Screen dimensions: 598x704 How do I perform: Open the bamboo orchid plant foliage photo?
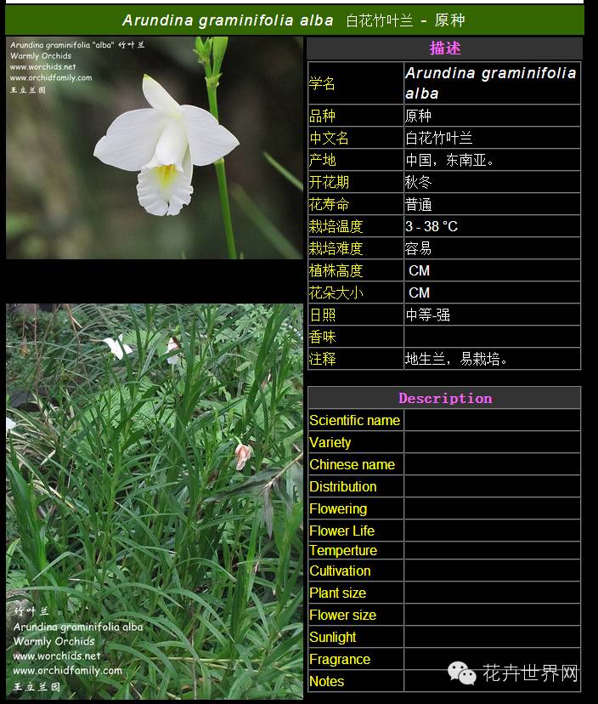tap(155, 502)
